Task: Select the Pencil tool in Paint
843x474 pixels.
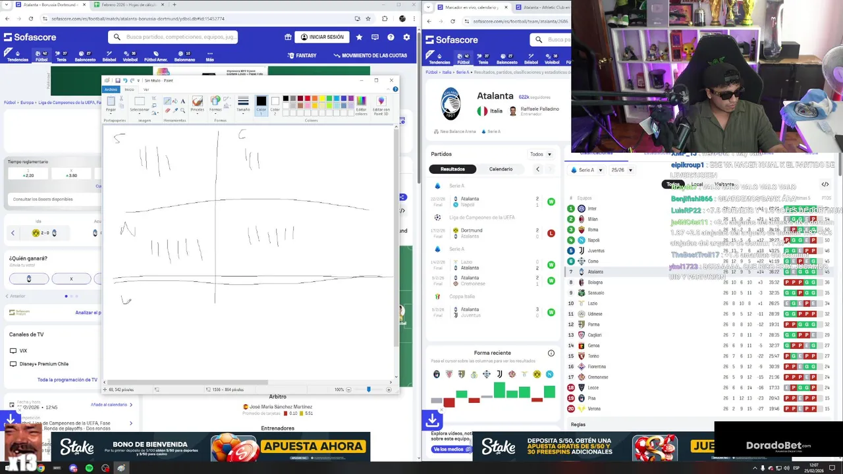Action: tap(167, 101)
